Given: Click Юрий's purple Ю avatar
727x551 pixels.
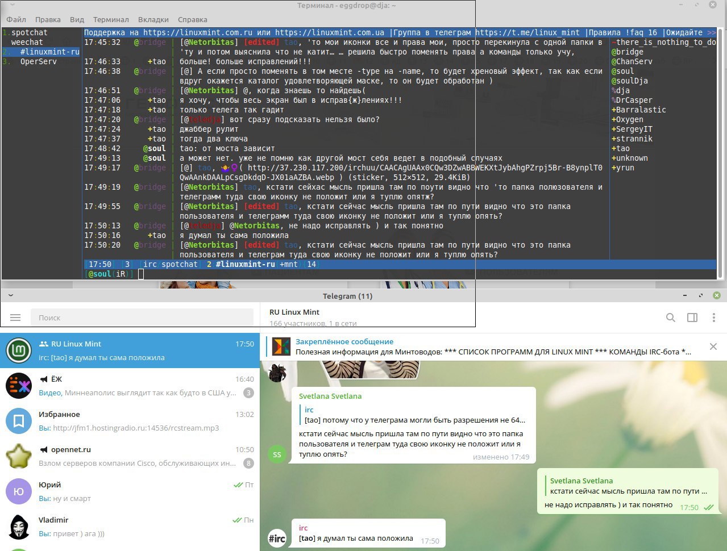Looking at the screenshot, I should point(19,491).
